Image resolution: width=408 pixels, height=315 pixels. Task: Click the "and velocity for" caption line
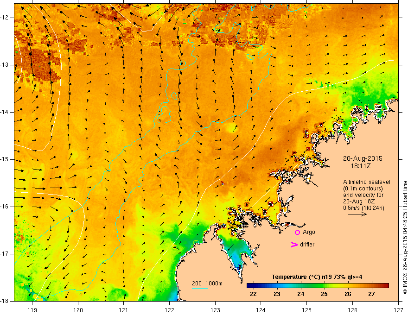[x=363, y=195]
